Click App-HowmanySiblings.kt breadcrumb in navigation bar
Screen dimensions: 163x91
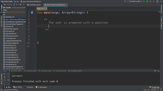click(x=31, y=2)
